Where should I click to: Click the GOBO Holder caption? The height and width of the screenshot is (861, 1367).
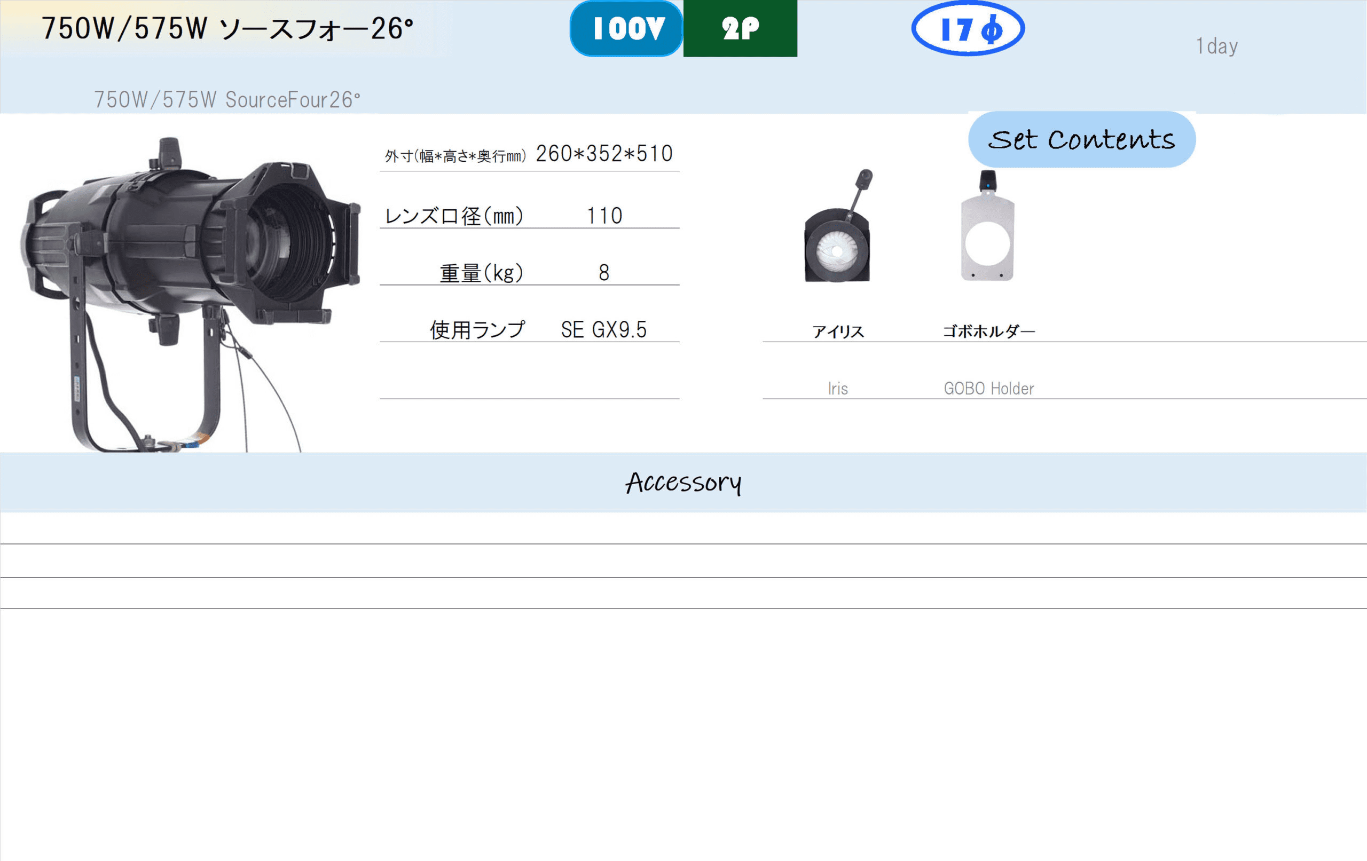(989, 389)
